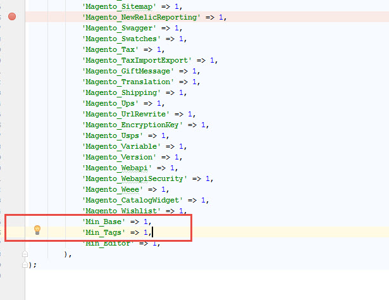The width and height of the screenshot is (389, 300).
Task: Click the => operator on the Min_Base line
Action: coord(135,222)
